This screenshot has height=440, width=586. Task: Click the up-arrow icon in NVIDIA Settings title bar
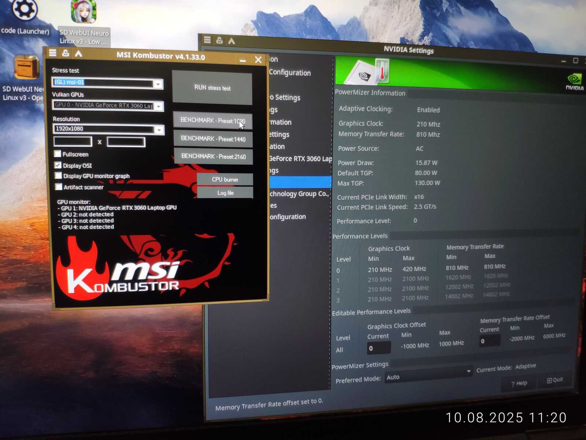point(231,41)
